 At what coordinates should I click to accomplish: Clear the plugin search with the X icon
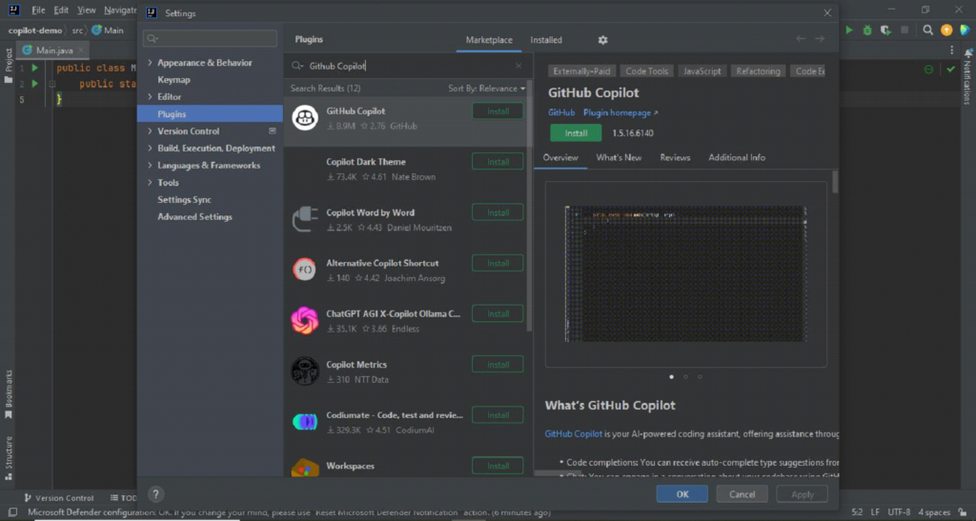tap(518, 66)
